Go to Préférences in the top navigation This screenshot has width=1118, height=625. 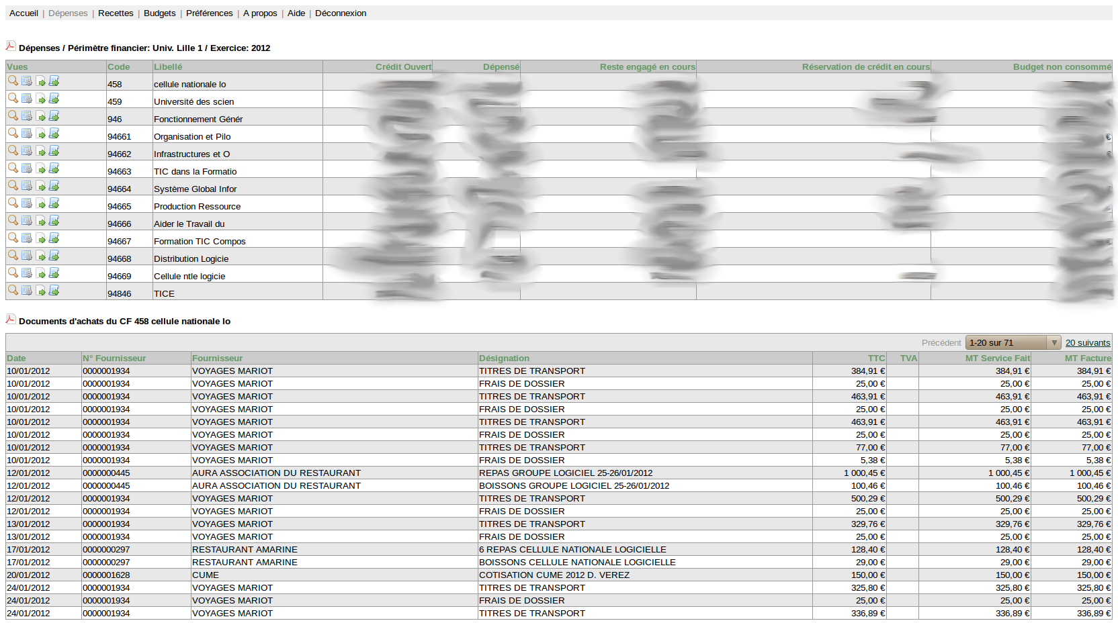click(x=209, y=13)
